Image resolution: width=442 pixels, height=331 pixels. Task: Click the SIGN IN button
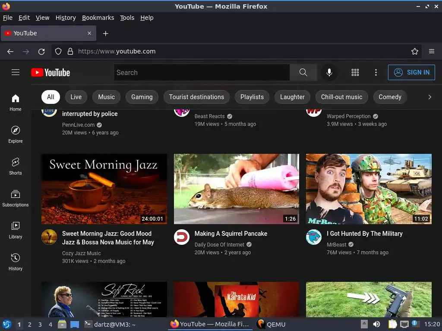pyautogui.click(x=411, y=72)
